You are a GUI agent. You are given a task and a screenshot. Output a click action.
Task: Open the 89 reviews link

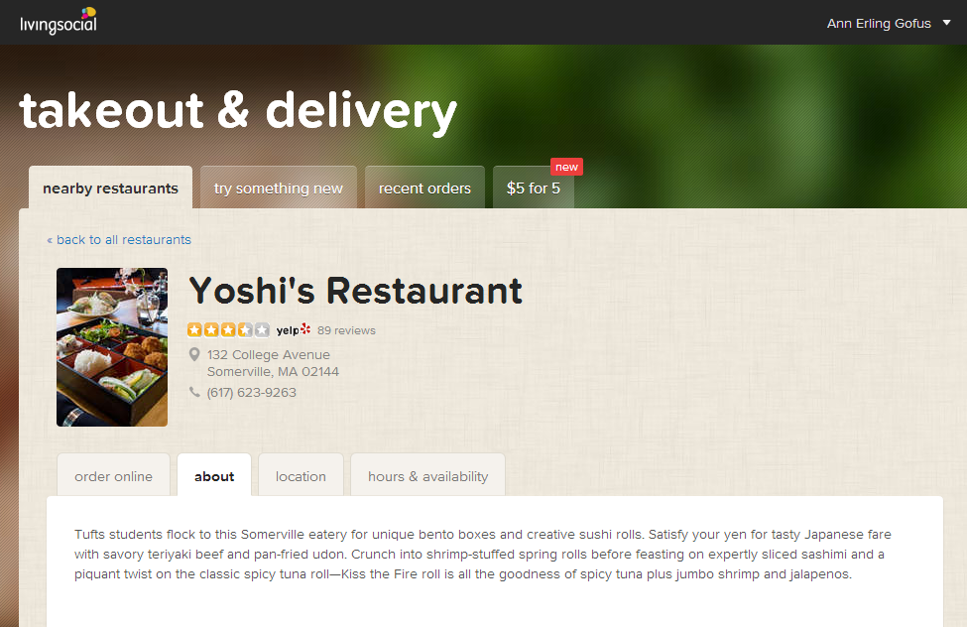(x=346, y=330)
